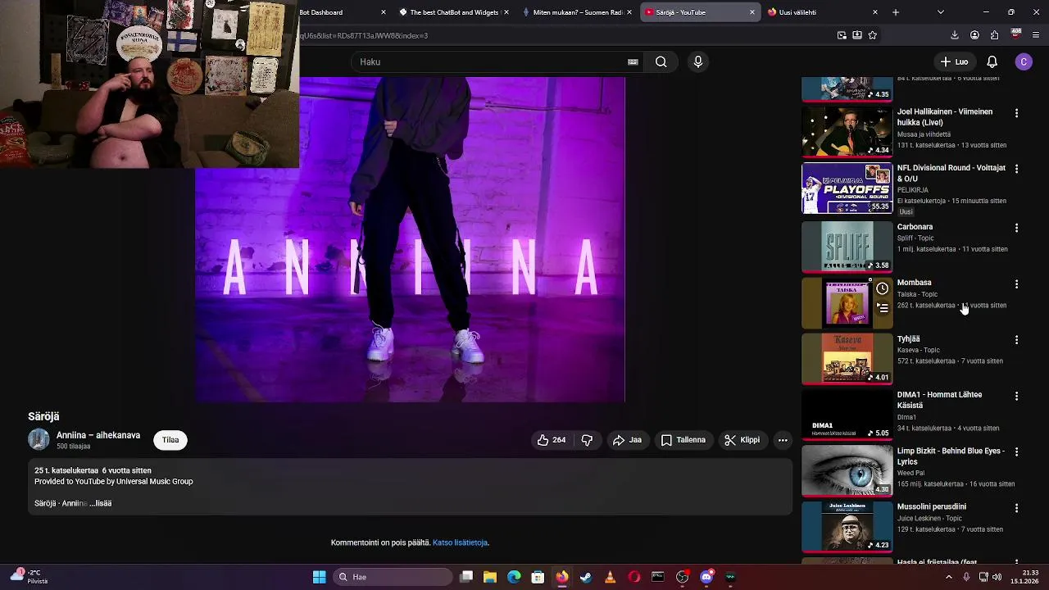Image resolution: width=1049 pixels, height=590 pixels.
Task: Open options for Limp Bizkit video
Action: pyautogui.click(x=1016, y=452)
